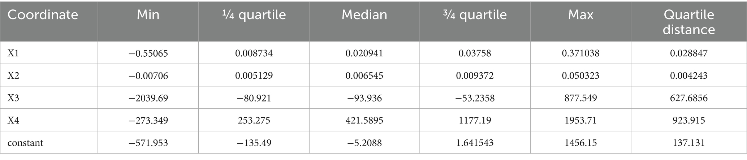
Task: Click X4 ¾ quartile value 1177.19
Action: point(475,120)
